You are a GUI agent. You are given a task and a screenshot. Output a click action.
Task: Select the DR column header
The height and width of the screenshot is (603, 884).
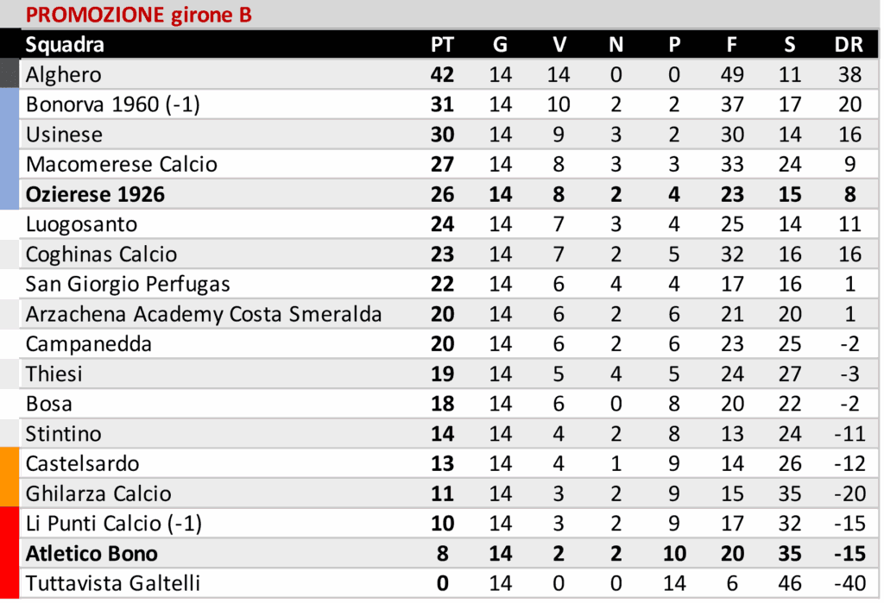coord(849,45)
